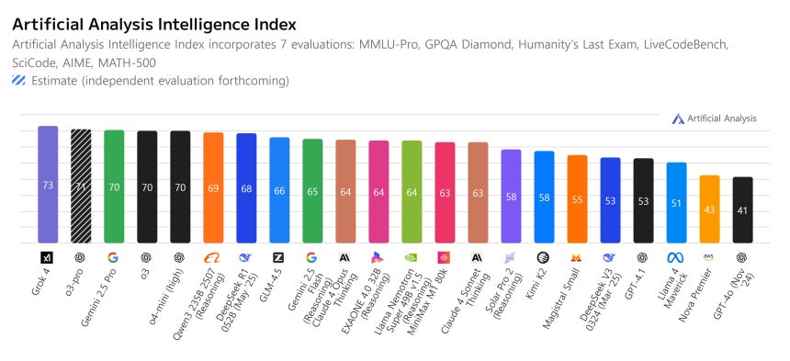Click the AWS logo under Nova Premier

(708, 257)
